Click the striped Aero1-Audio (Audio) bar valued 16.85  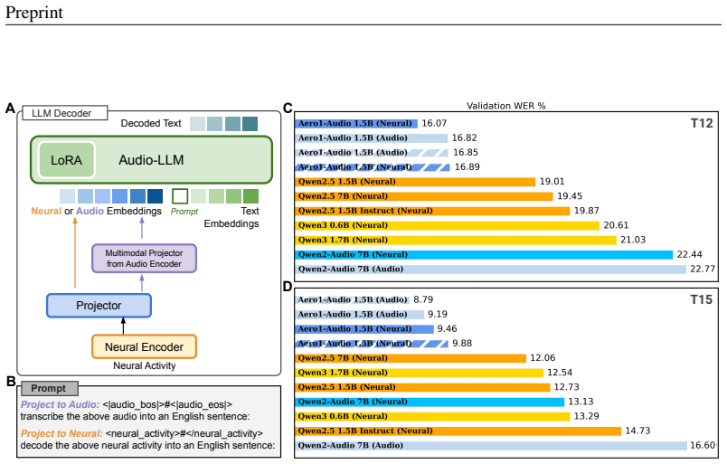click(372, 153)
